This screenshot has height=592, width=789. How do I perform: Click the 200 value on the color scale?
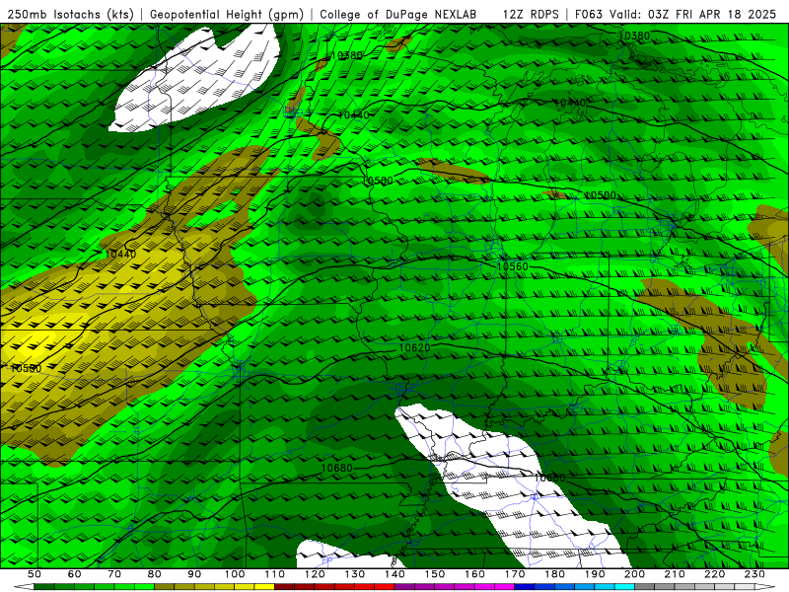click(635, 574)
